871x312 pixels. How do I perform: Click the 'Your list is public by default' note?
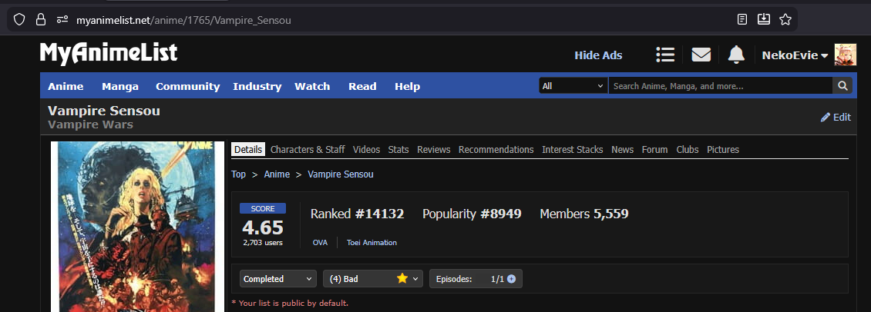(x=290, y=303)
